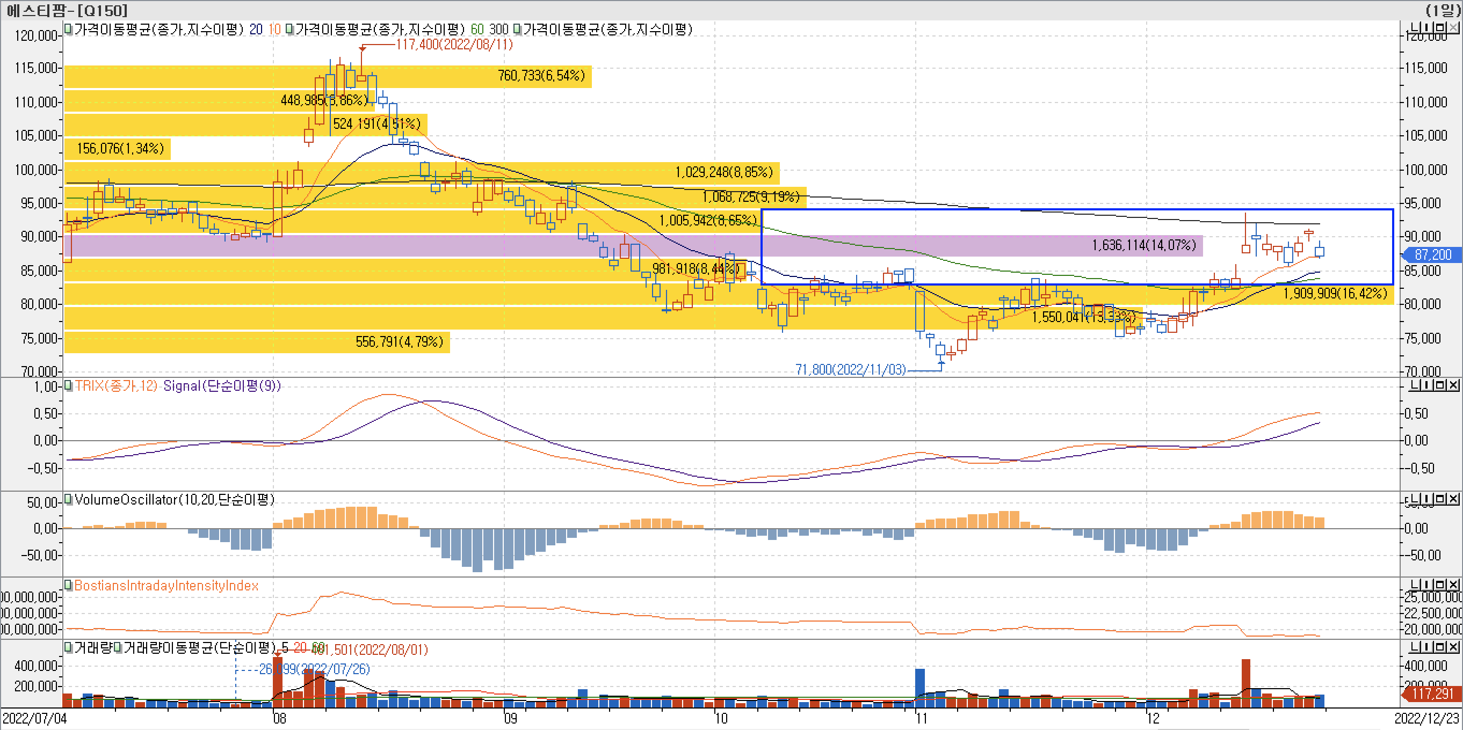The image size is (1463, 730).
Task: Toggle the TRIX indicator checkbox
Action: 68,386
